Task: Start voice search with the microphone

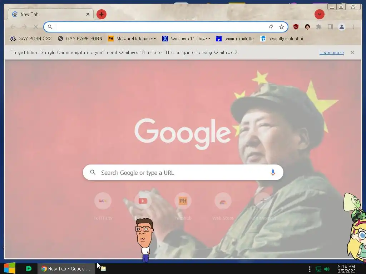Action: (273, 172)
